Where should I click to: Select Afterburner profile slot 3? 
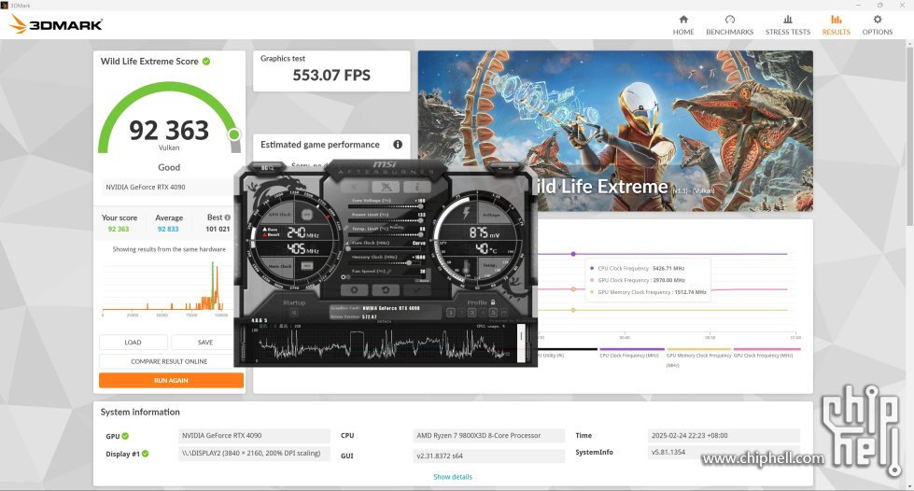pyautogui.click(x=471, y=313)
